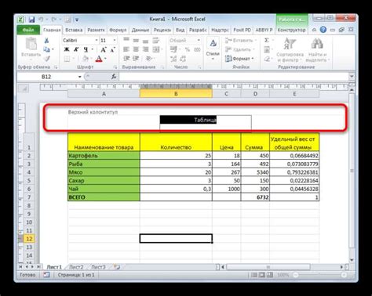Click the cut scissors icon
The height and width of the screenshot is (296, 372).
point(46,41)
